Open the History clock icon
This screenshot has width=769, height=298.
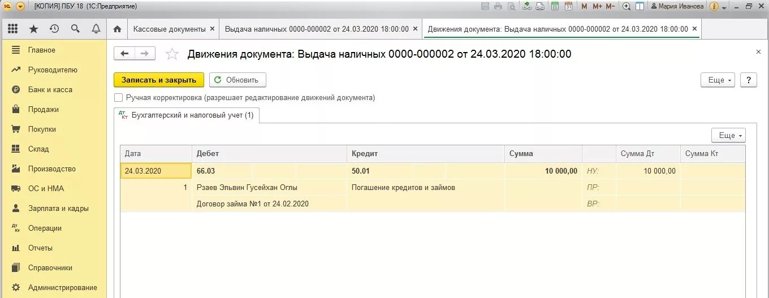click(x=54, y=29)
